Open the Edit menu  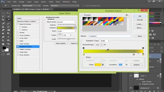pyautogui.click(x=15, y=2)
